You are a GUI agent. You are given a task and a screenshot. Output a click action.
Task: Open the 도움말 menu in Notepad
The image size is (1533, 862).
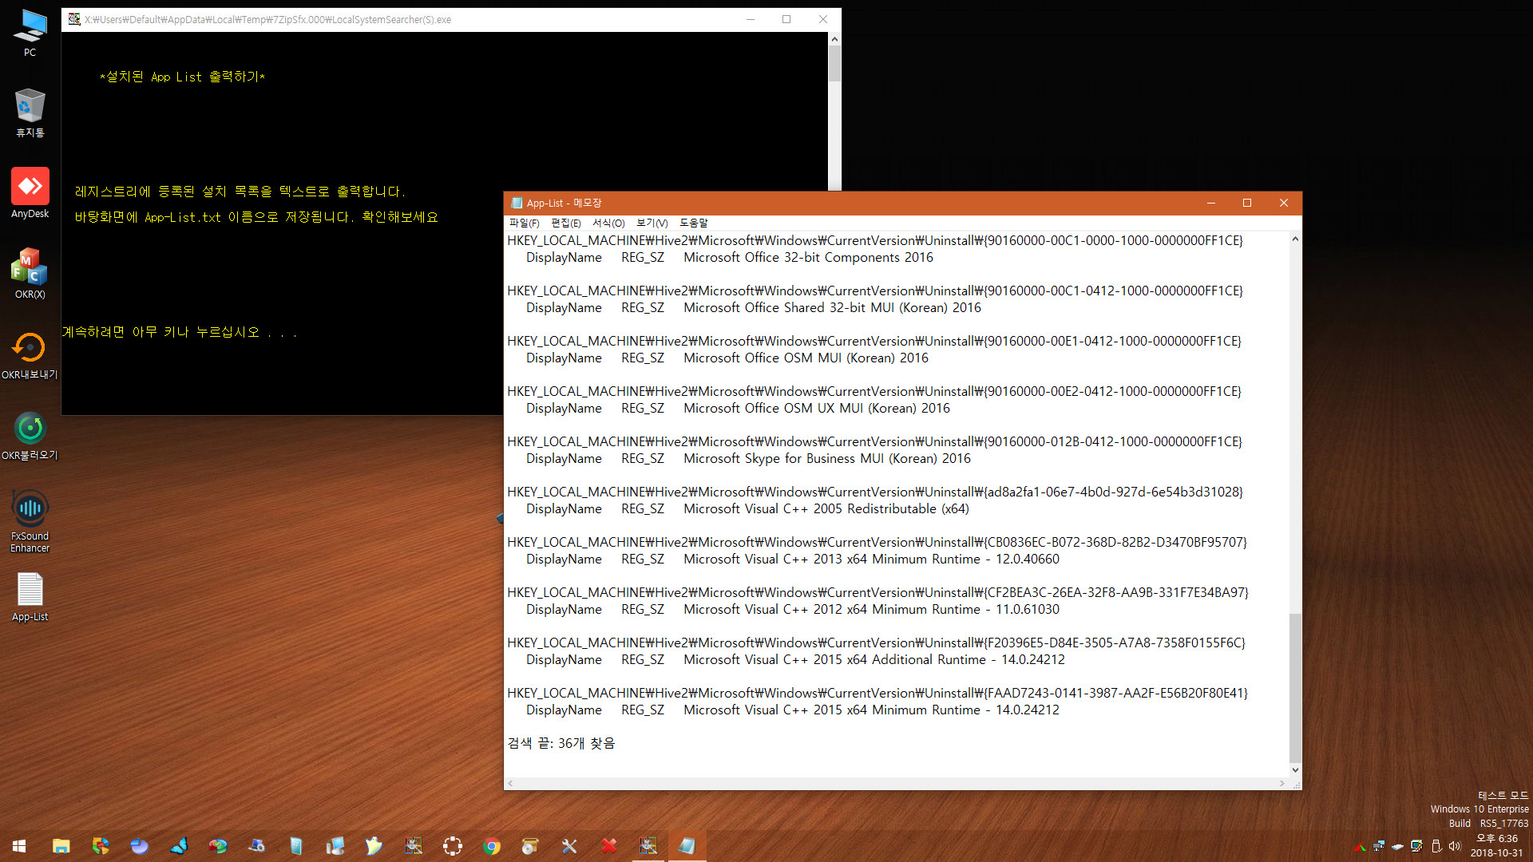[x=694, y=223]
